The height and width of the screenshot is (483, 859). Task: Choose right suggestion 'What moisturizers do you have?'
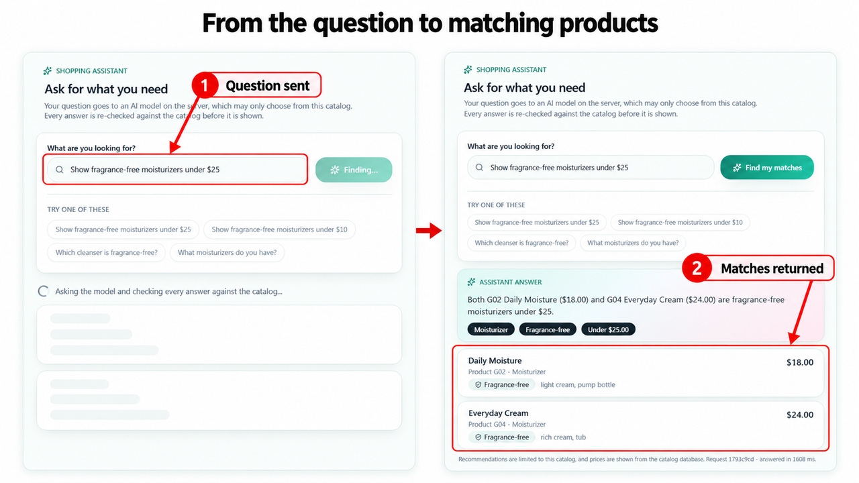tap(633, 243)
